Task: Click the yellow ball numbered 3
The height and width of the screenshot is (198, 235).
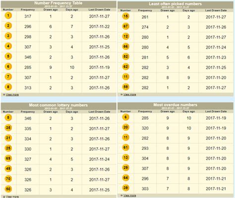Action: click(8, 36)
